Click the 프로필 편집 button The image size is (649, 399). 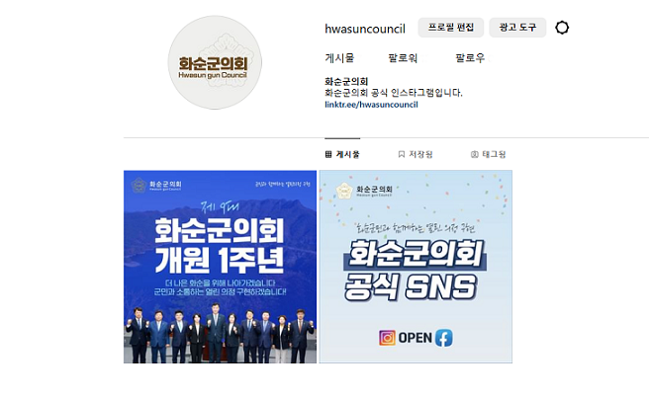pos(451,28)
